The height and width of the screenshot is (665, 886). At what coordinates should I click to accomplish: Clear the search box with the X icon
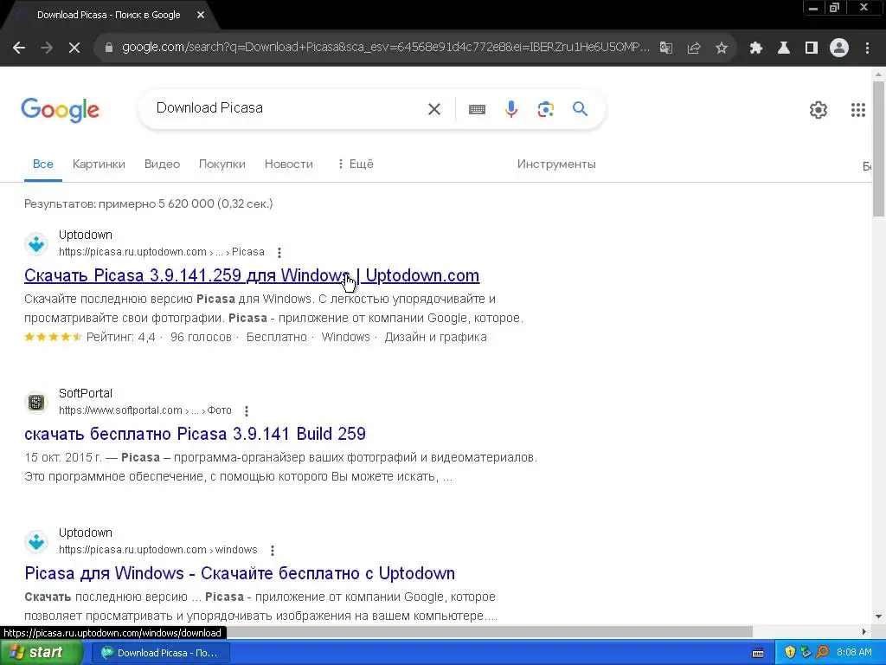click(x=434, y=108)
